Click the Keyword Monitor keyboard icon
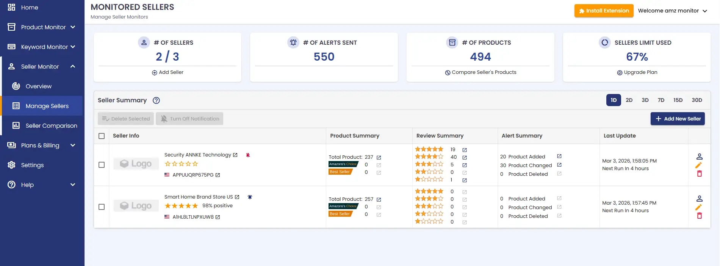Viewport: 720px width, 266px height. 11,47
